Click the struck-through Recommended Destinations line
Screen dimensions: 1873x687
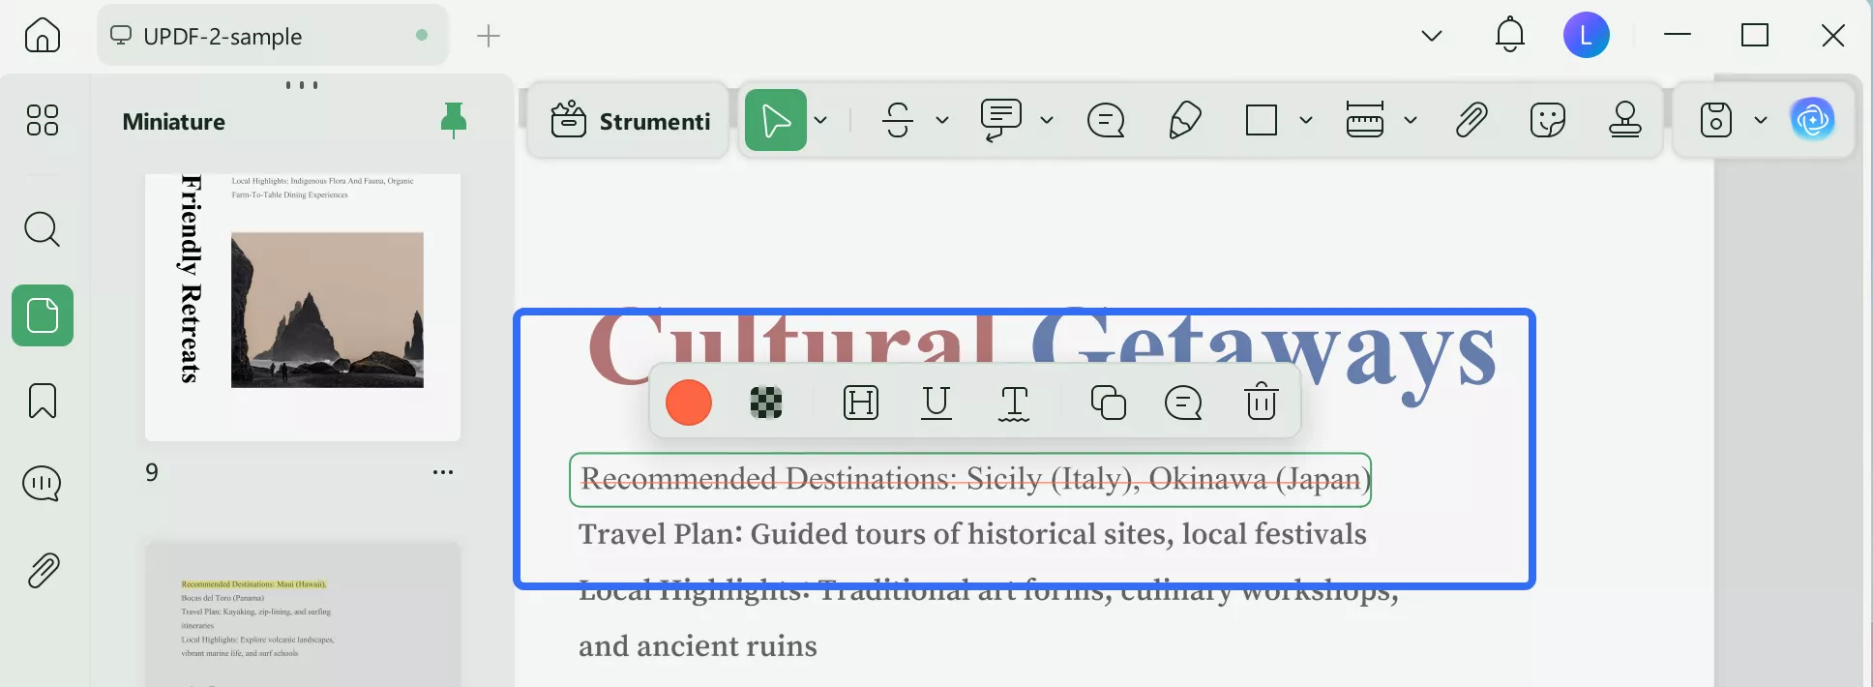[x=970, y=479]
